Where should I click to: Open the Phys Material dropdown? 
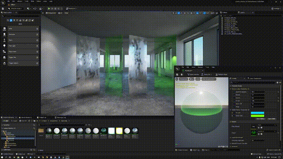coord(267,125)
